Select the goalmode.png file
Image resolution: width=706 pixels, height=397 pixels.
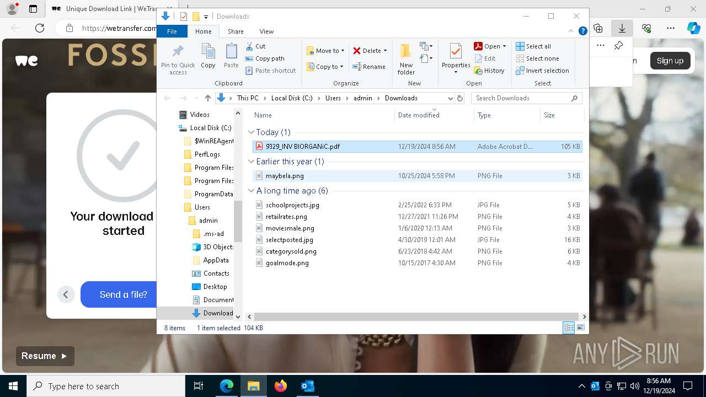pyautogui.click(x=417, y=263)
